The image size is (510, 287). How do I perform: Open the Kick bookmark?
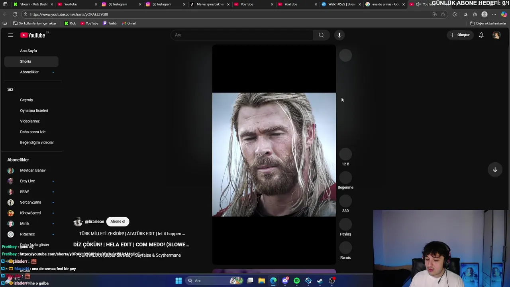coord(70,24)
